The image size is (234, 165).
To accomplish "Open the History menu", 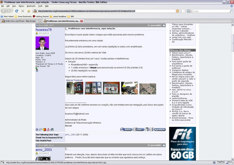I will pyautogui.click(x=21, y=6).
